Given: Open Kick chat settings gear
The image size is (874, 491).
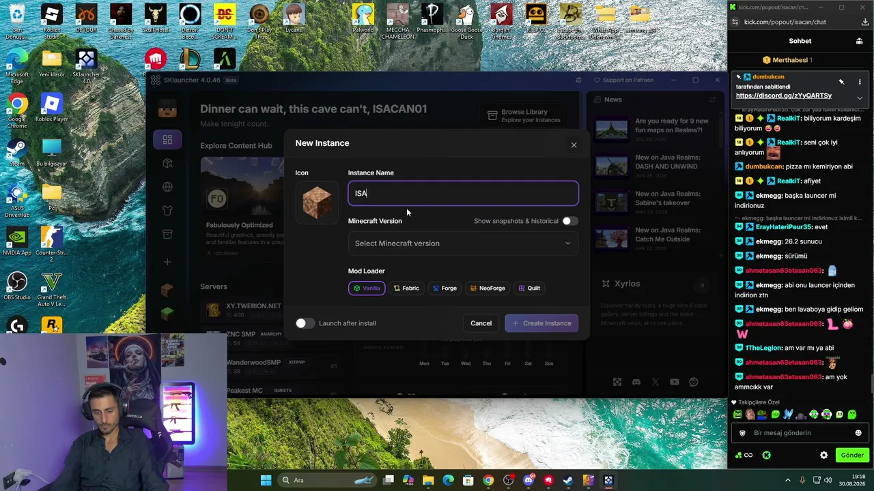Looking at the screenshot, I should pyautogui.click(x=823, y=455).
